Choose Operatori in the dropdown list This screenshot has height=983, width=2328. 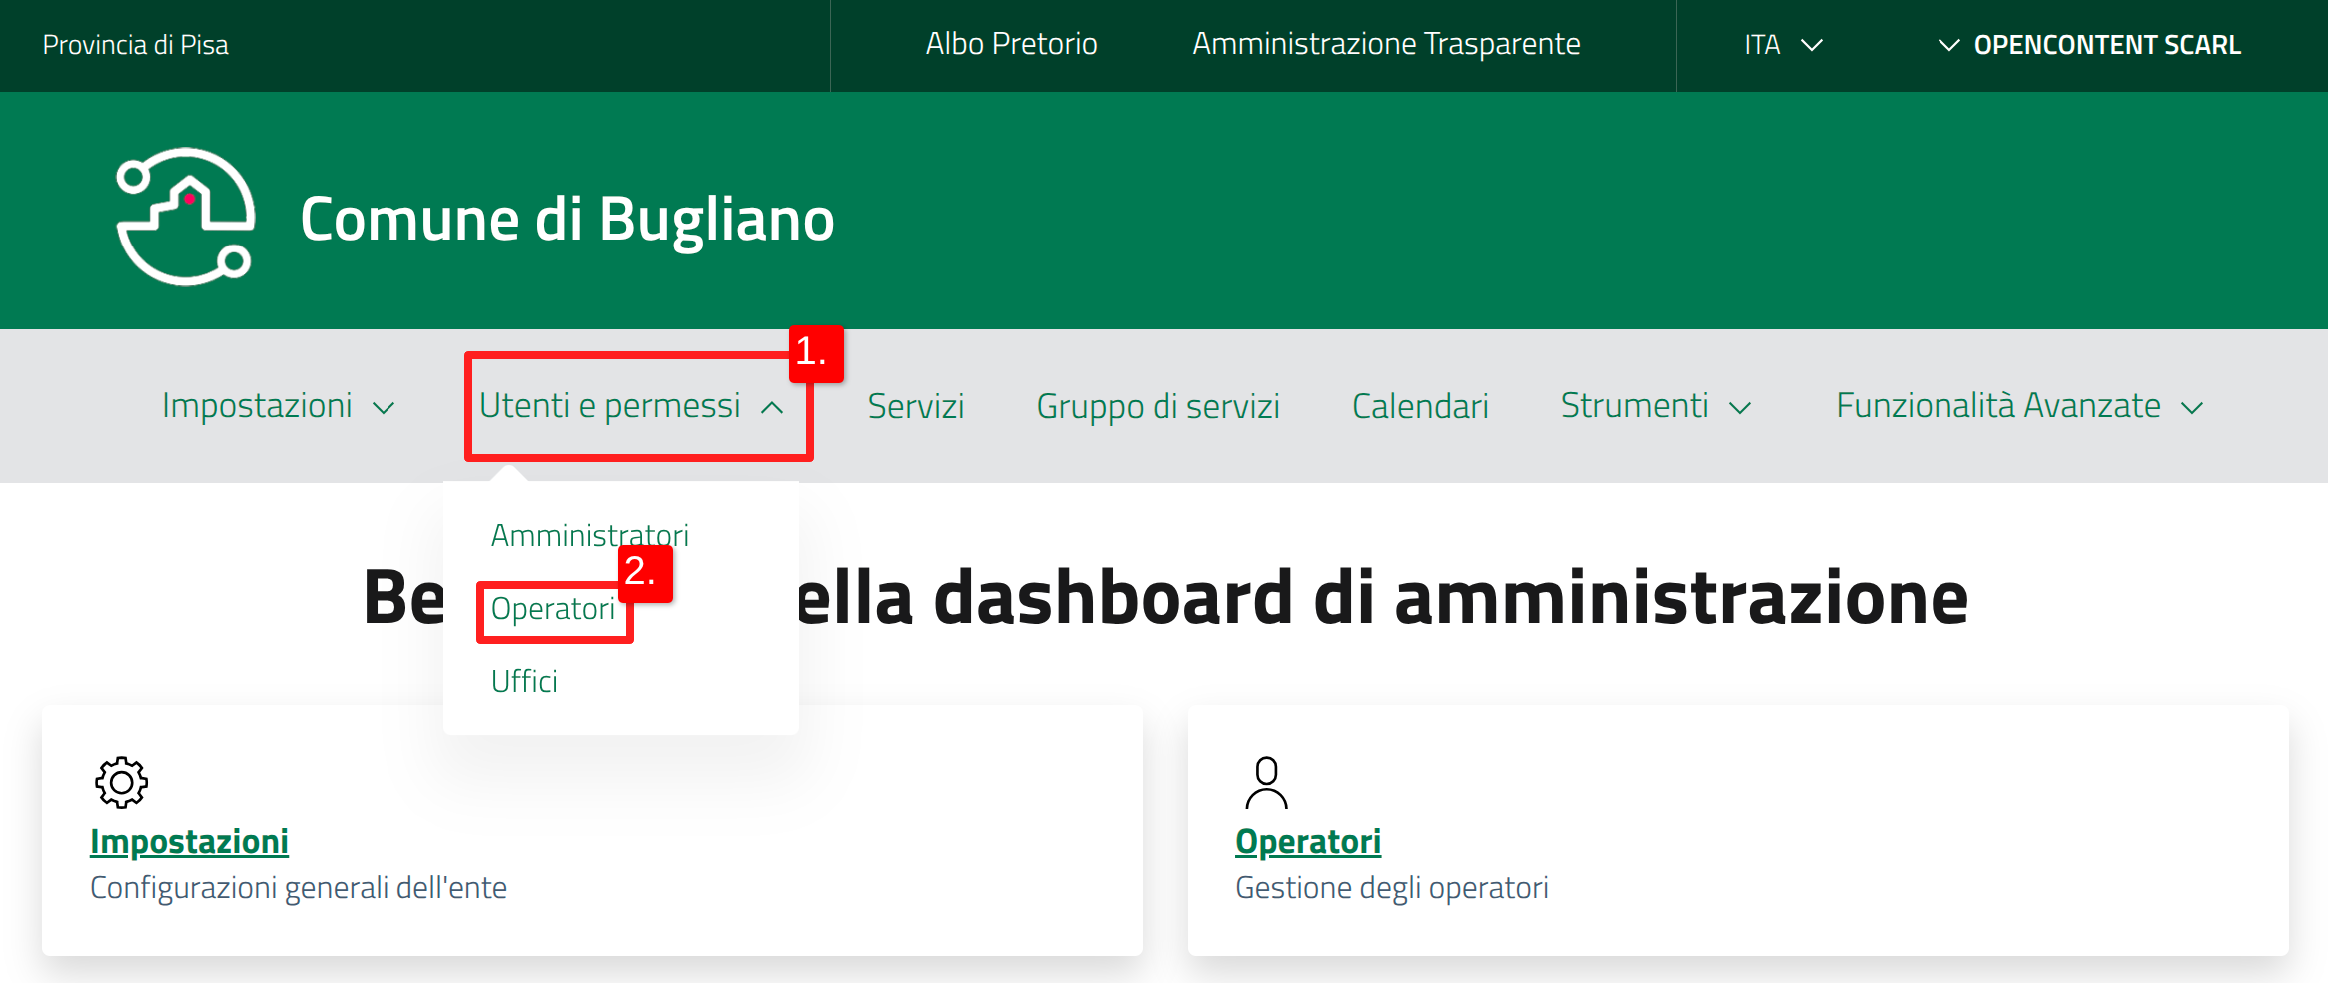[552, 609]
